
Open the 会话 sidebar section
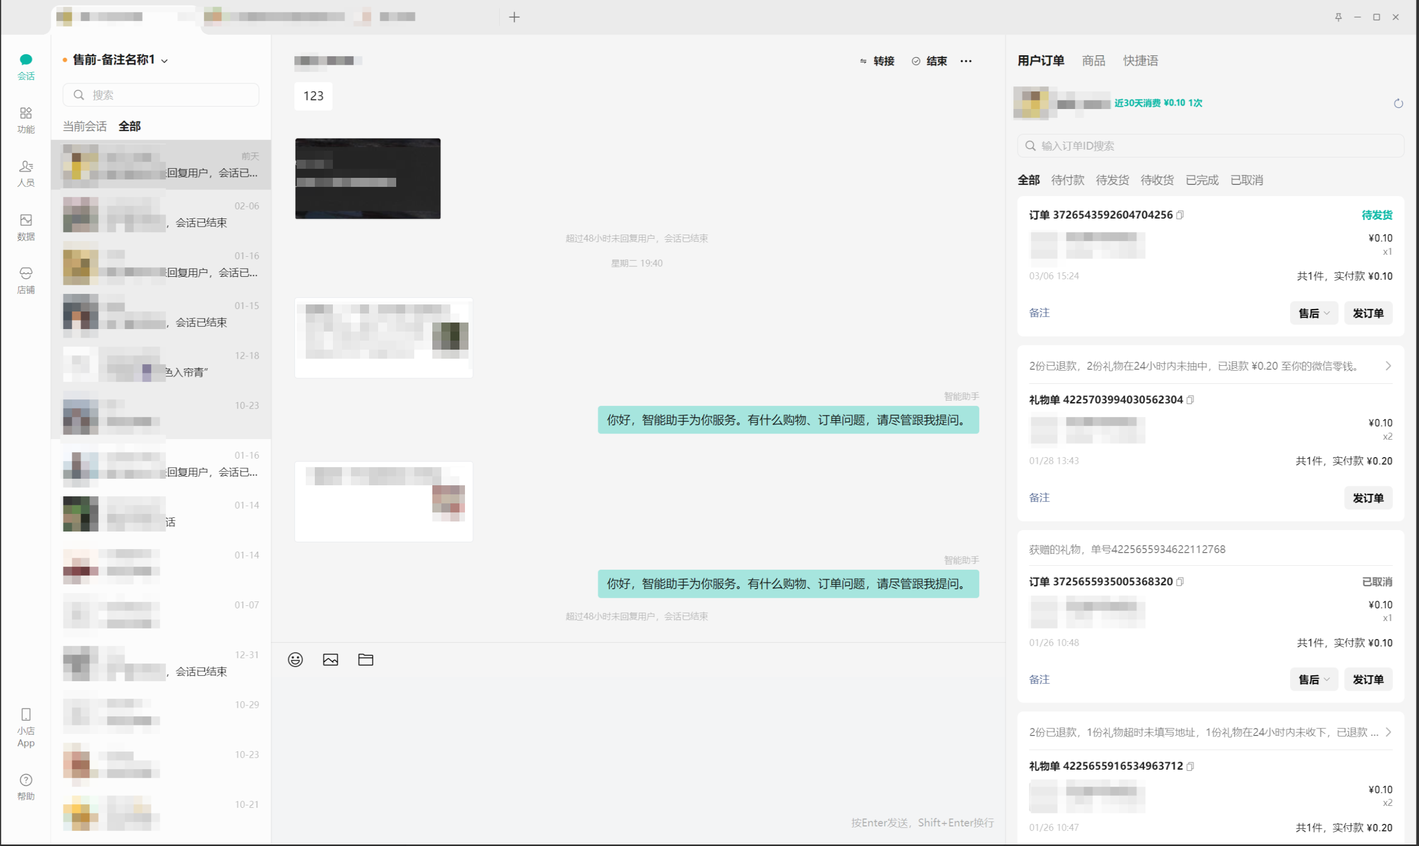[26, 67]
